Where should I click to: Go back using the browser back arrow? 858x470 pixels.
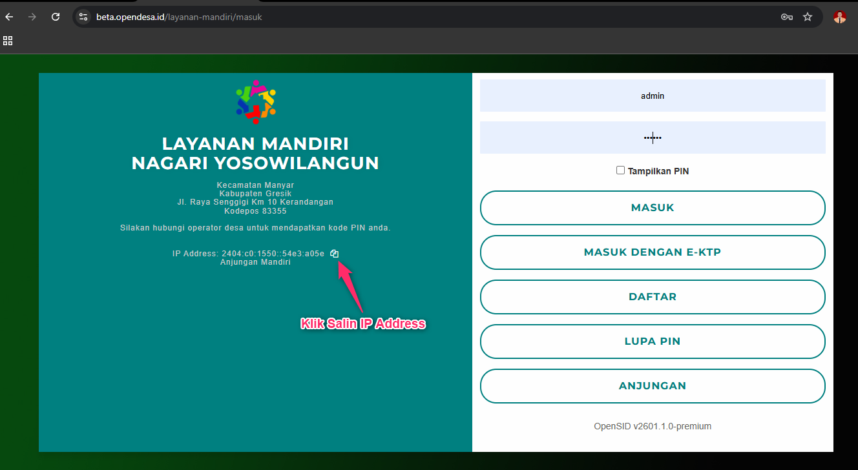9,17
